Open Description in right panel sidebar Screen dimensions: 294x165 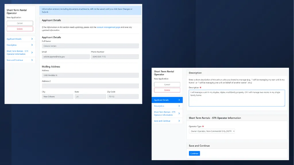(167, 106)
